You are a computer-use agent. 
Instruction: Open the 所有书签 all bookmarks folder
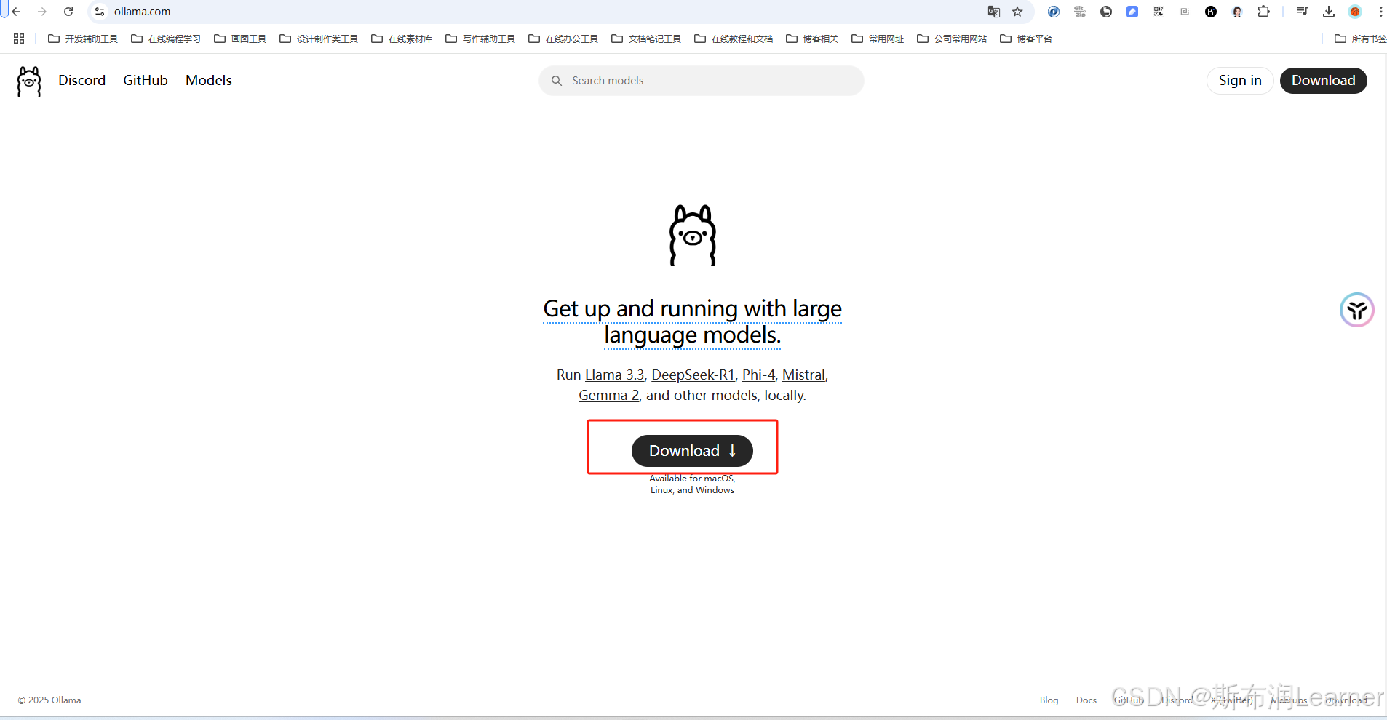1360,39
